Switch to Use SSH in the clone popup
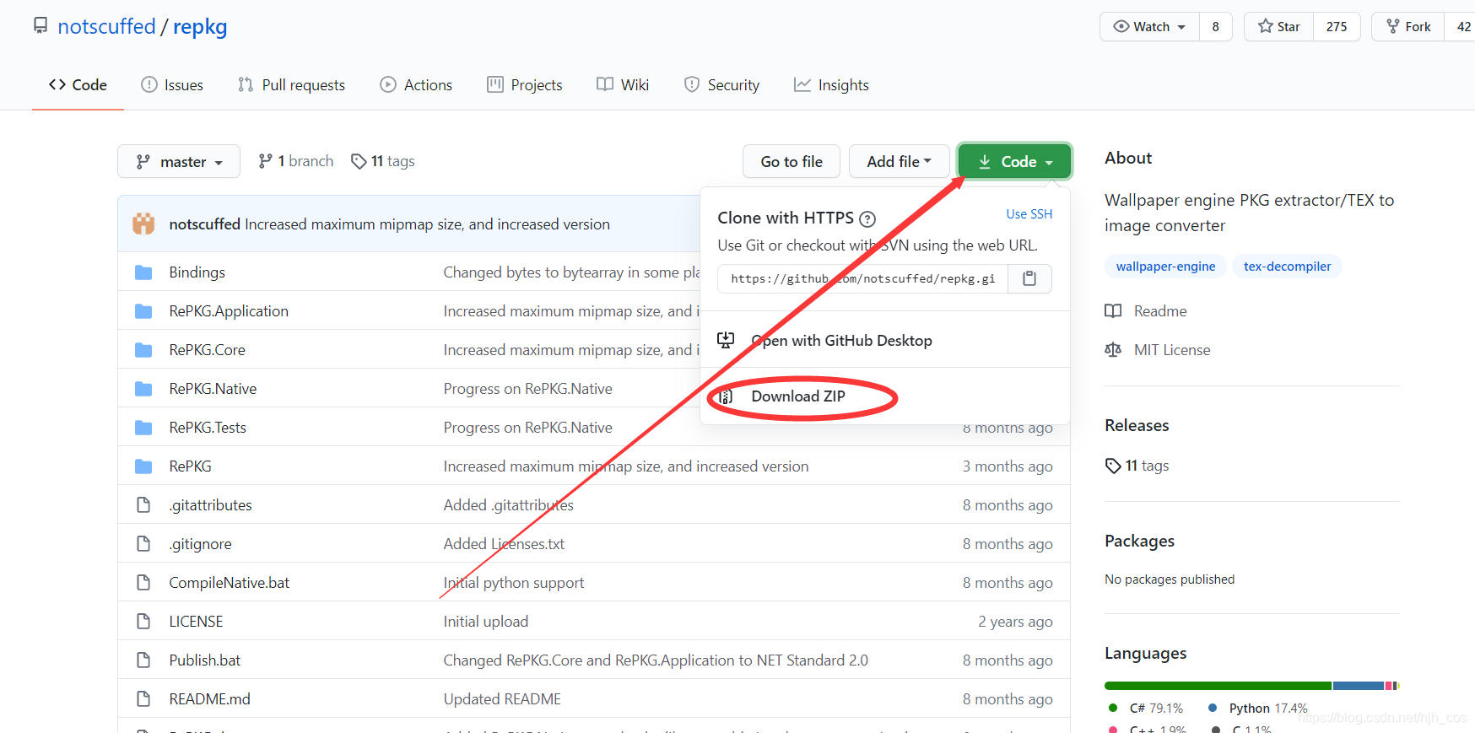The image size is (1475, 733). (x=1029, y=214)
